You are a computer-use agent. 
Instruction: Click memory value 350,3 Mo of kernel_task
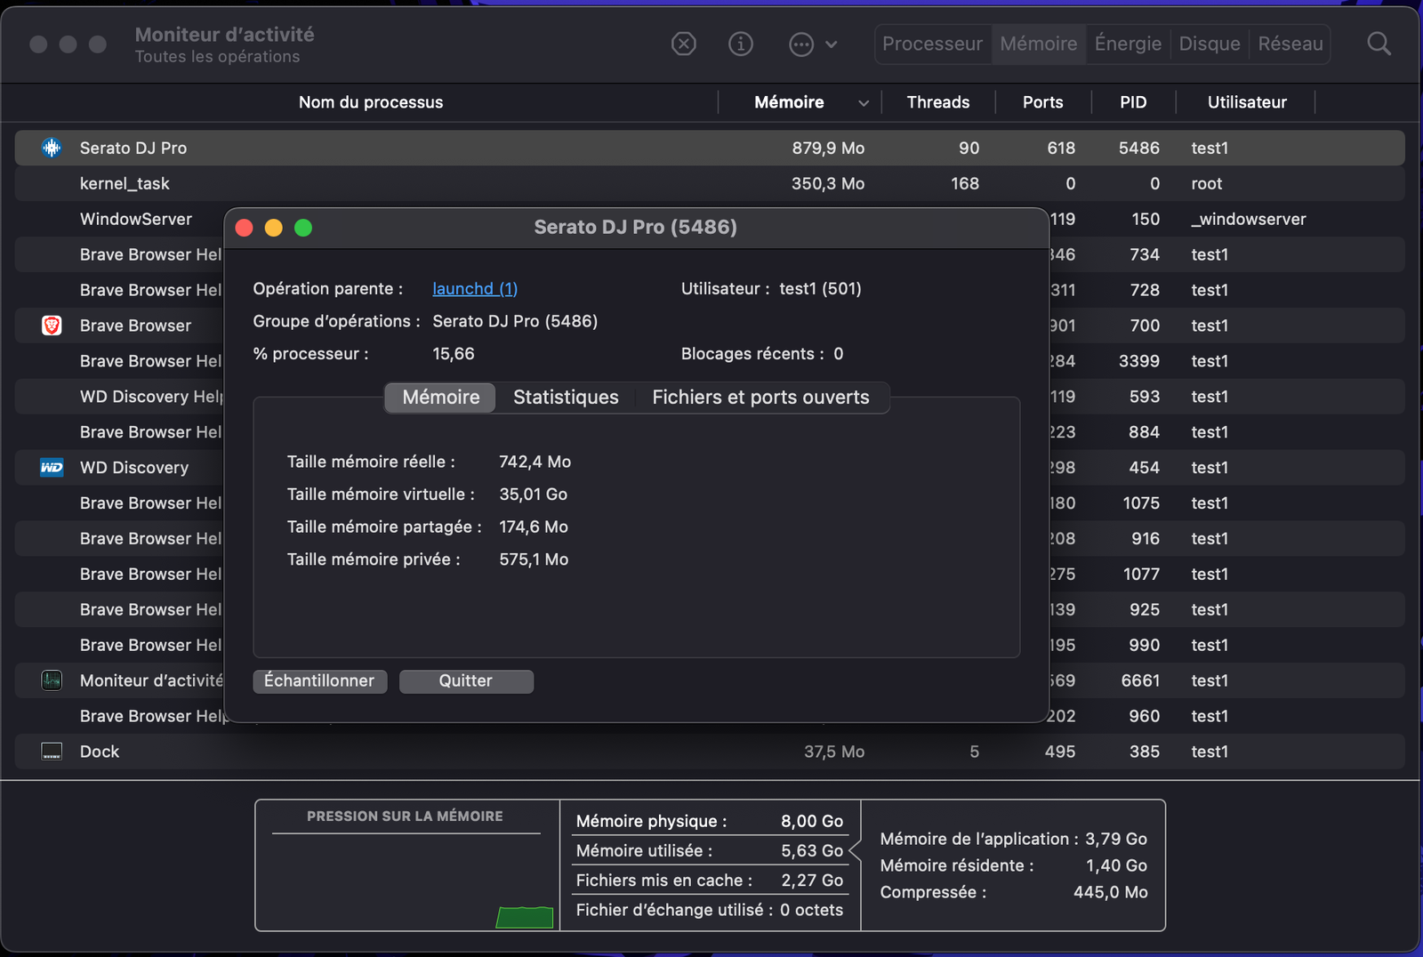pos(828,183)
